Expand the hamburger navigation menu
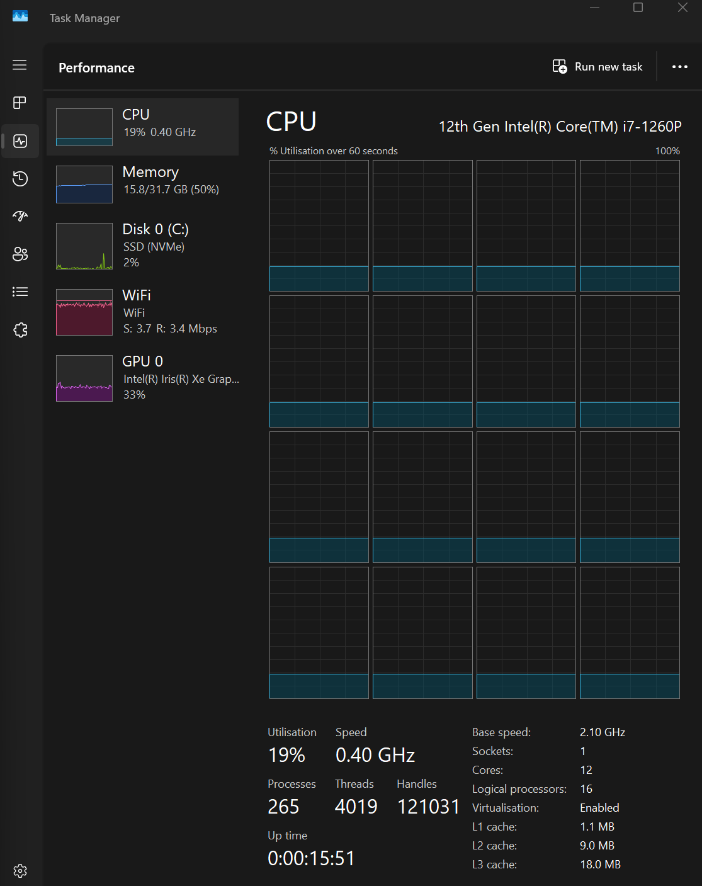 tap(20, 65)
